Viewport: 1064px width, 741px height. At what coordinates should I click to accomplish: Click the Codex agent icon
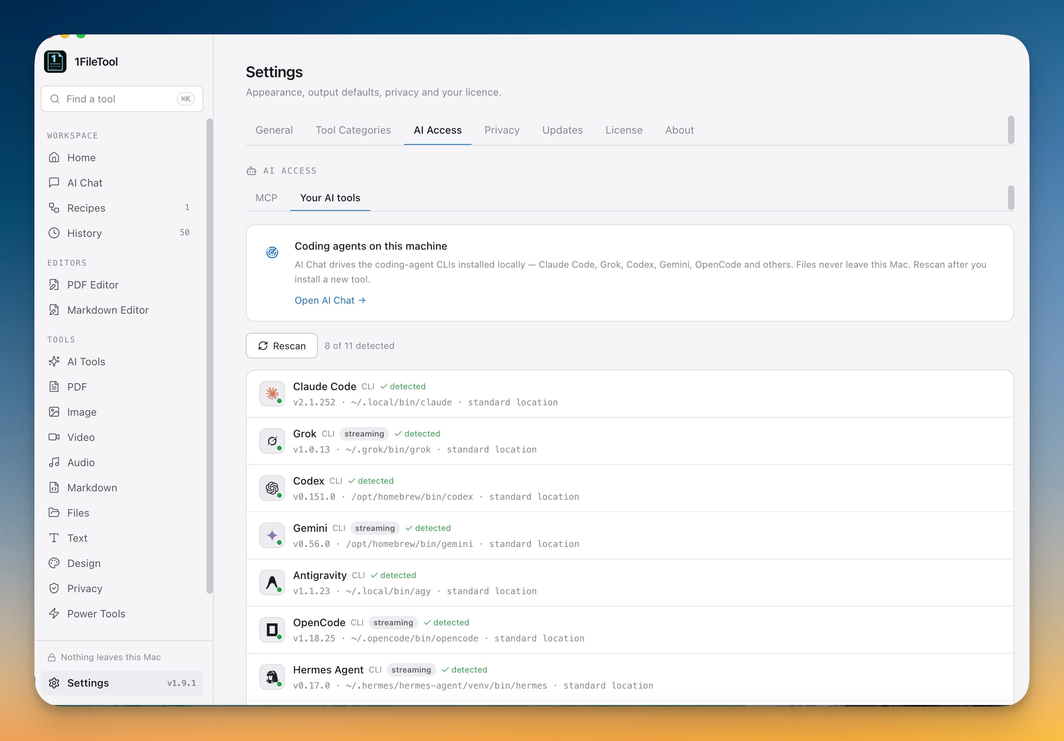point(272,488)
